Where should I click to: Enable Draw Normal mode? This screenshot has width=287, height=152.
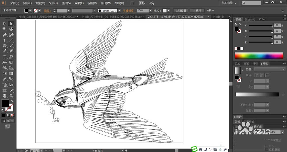(x=4, y=121)
